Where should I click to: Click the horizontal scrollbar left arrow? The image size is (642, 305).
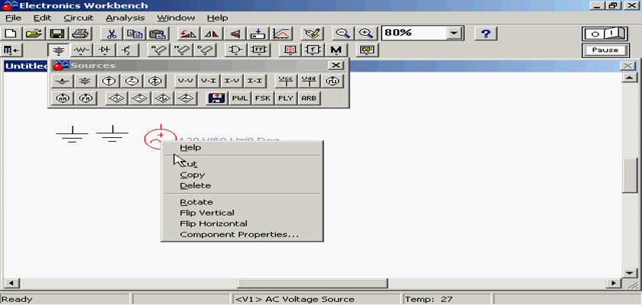[x=11, y=283]
